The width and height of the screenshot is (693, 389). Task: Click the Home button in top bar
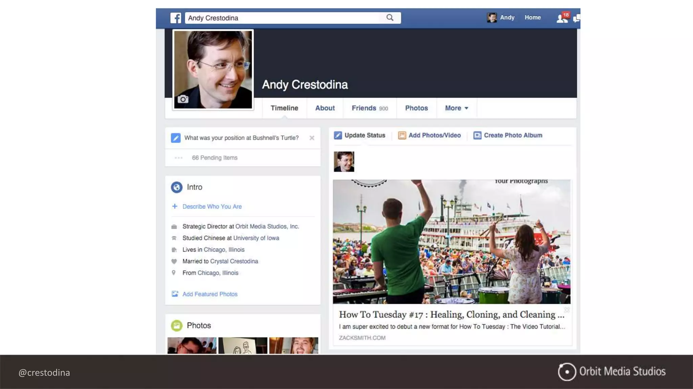(533, 18)
